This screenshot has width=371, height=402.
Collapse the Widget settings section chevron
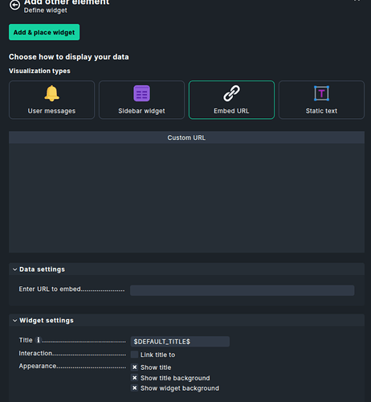pyautogui.click(x=14, y=320)
